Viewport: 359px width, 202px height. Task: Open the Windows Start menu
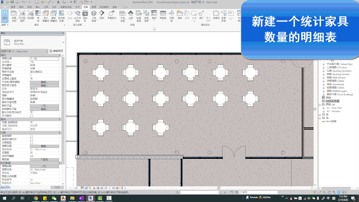(x=4, y=198)
